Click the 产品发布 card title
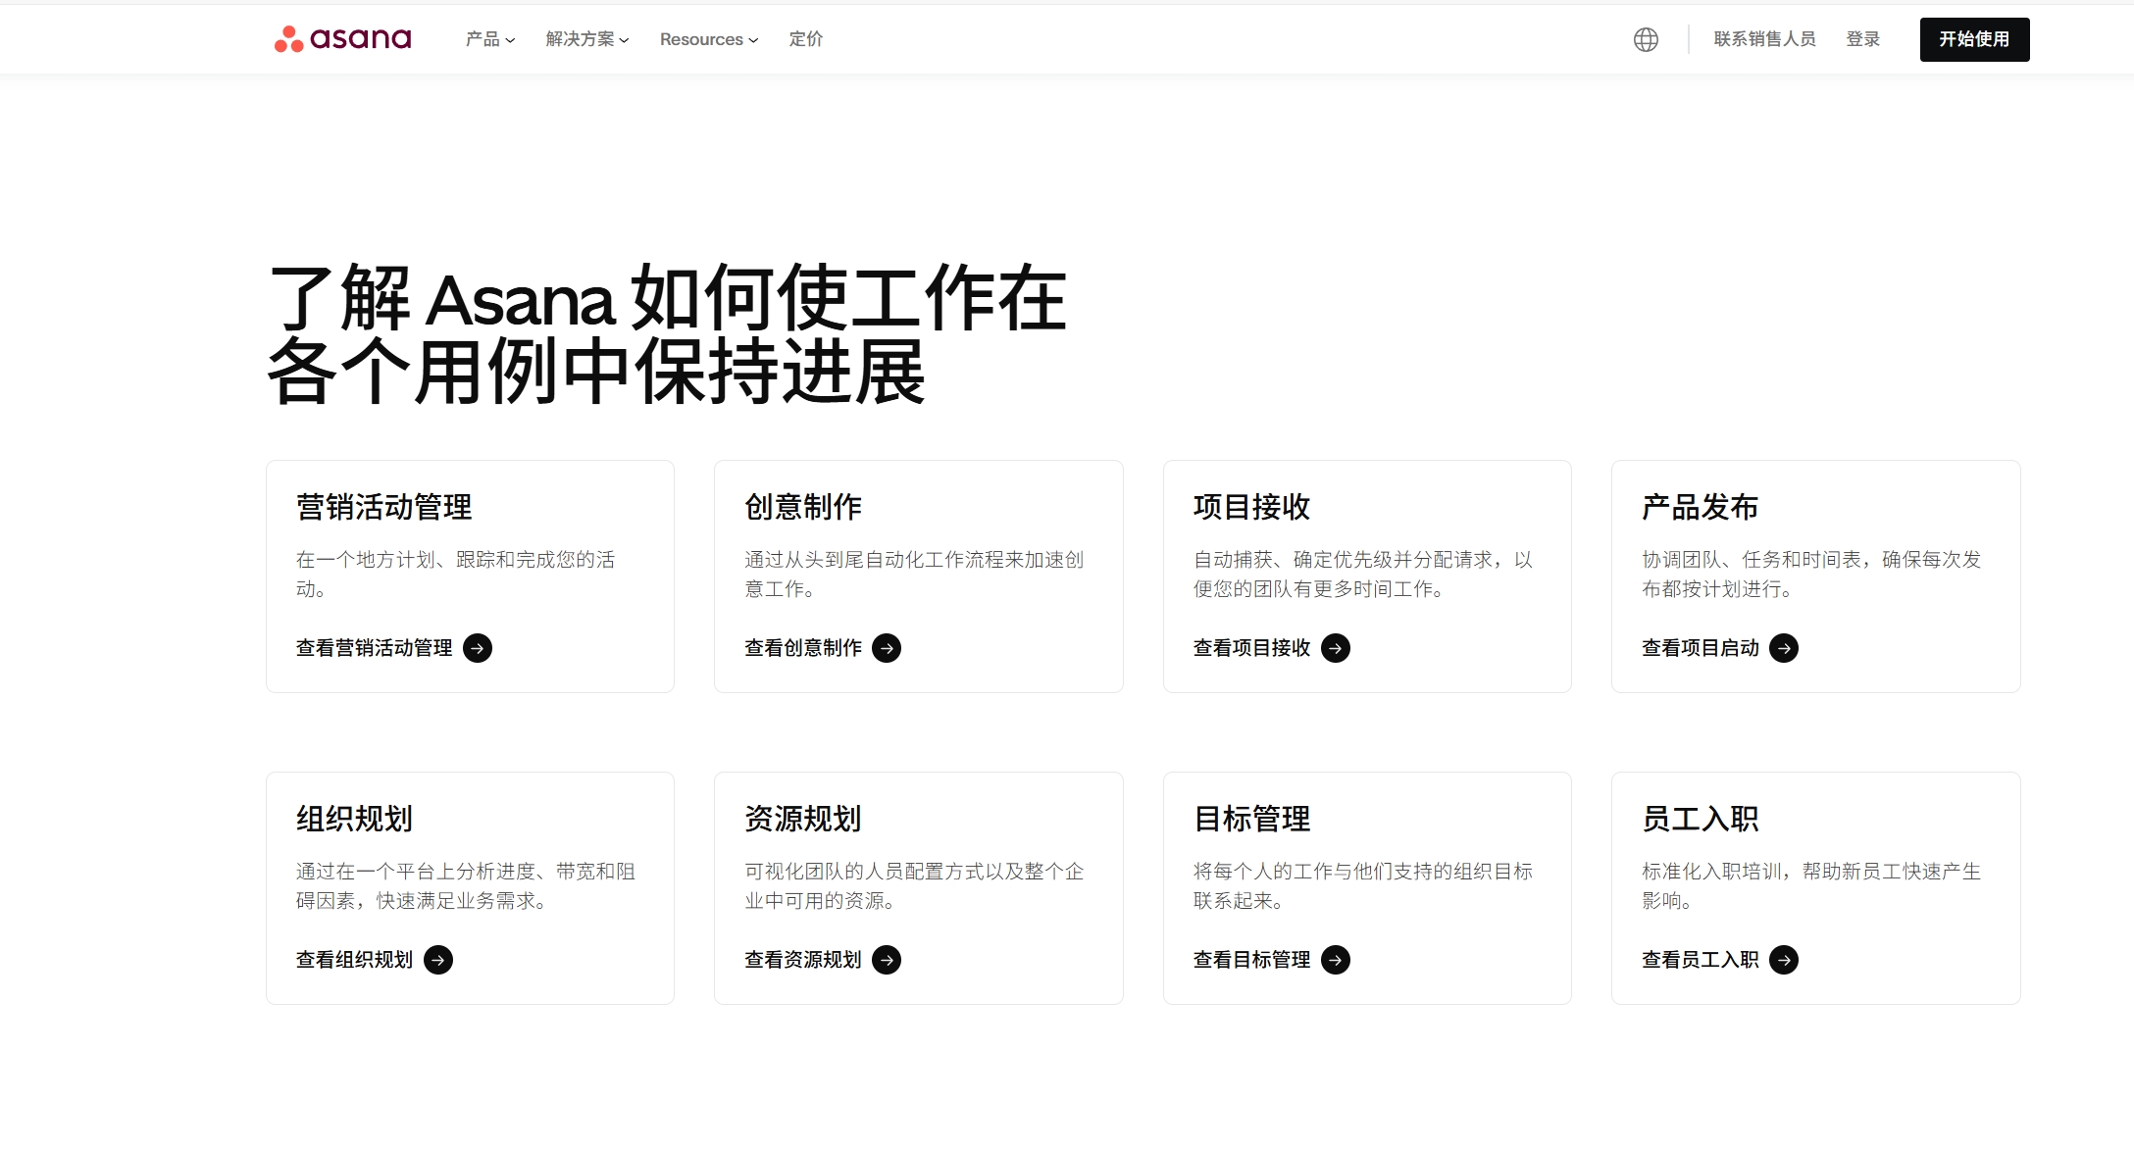This screenshot has width=2134, height=1152. 1701,507
